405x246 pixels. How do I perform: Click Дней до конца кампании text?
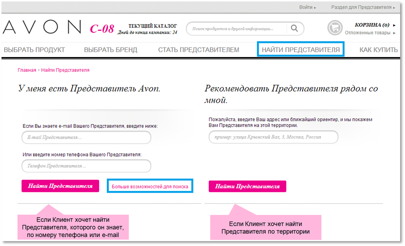pos(148,33)
